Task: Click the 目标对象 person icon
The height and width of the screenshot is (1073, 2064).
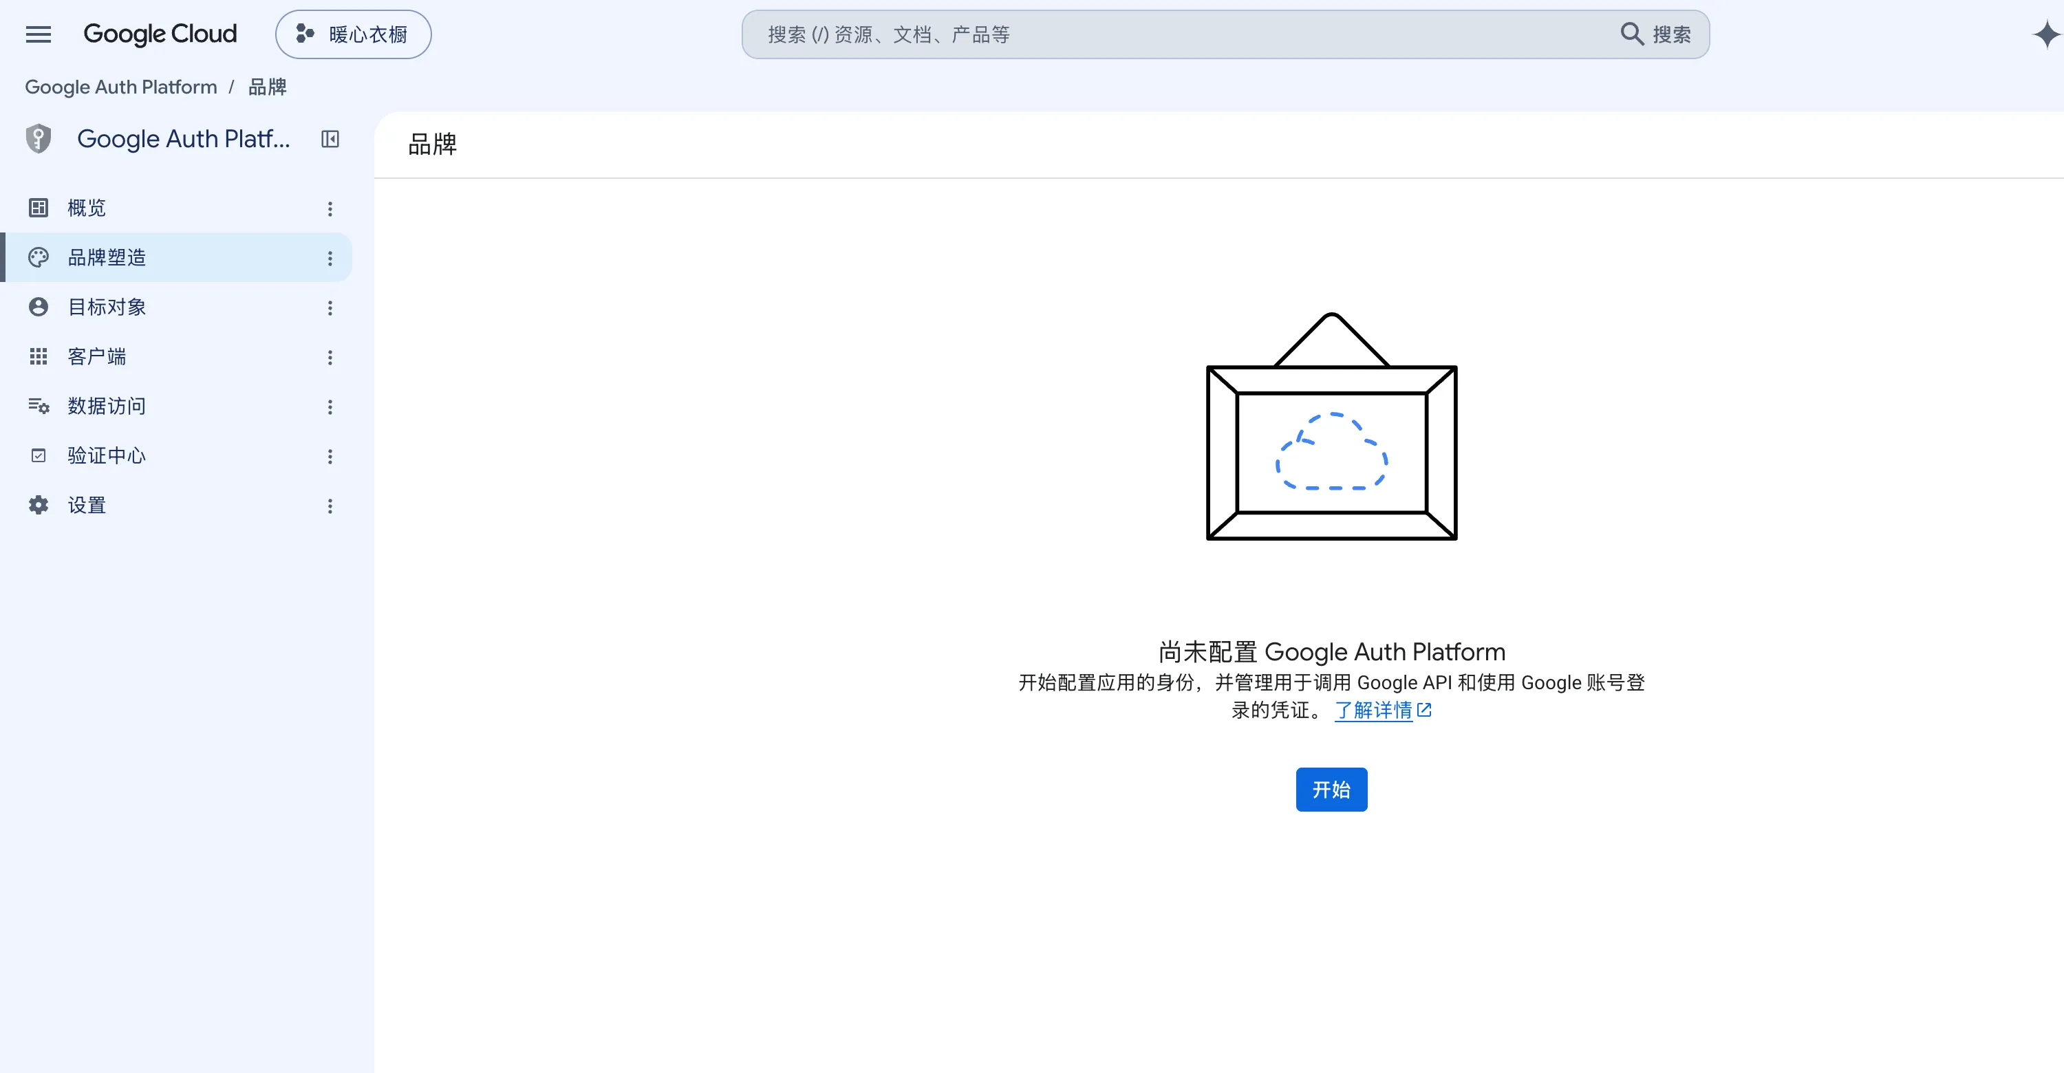Action: point(39,307)
